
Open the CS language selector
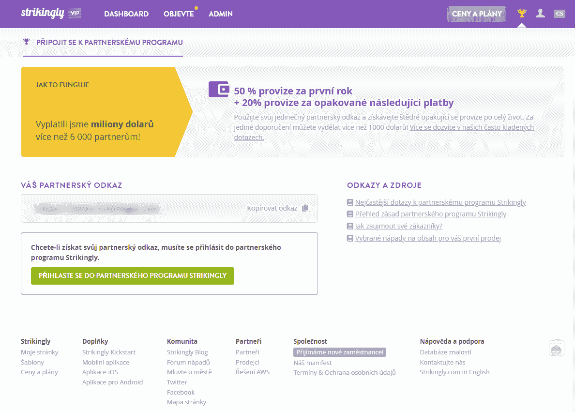pyautogui.click(x=559, y=14)
